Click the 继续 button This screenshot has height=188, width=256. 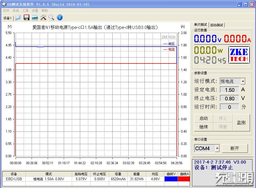203,127
